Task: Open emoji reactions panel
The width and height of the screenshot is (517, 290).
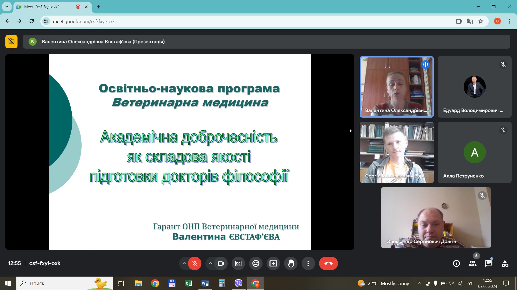Action: pyautogui.click(x=256, y=263)
